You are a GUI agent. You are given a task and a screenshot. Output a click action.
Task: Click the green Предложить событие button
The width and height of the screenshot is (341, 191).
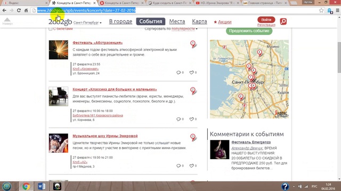tap(249, 31)
